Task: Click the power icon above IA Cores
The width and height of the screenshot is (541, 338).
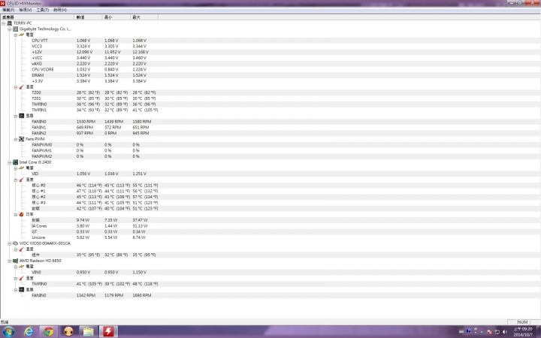Action: click(x=21, y=214)
